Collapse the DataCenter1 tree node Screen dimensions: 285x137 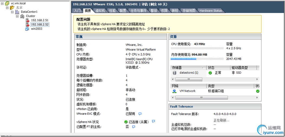click(12, 12)
